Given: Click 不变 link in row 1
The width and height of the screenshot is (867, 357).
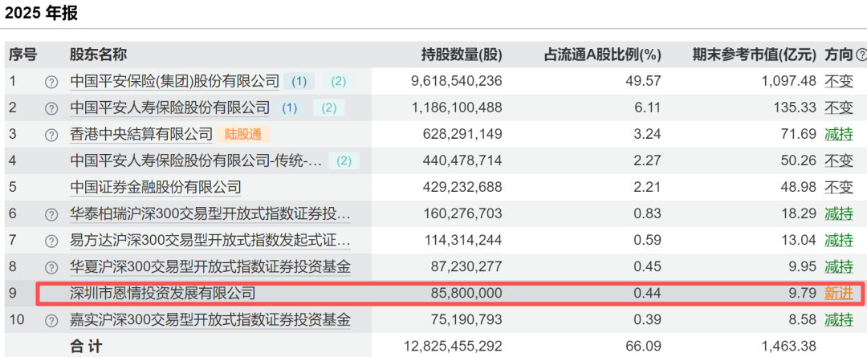Looking at the screenshot, I should coord(839,82).
